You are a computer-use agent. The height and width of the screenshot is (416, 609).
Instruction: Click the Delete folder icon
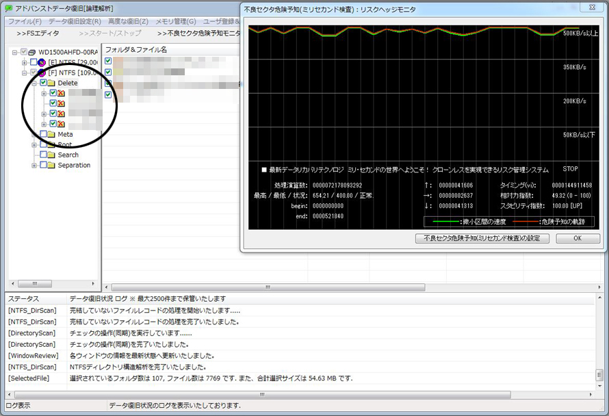[51, 83]
